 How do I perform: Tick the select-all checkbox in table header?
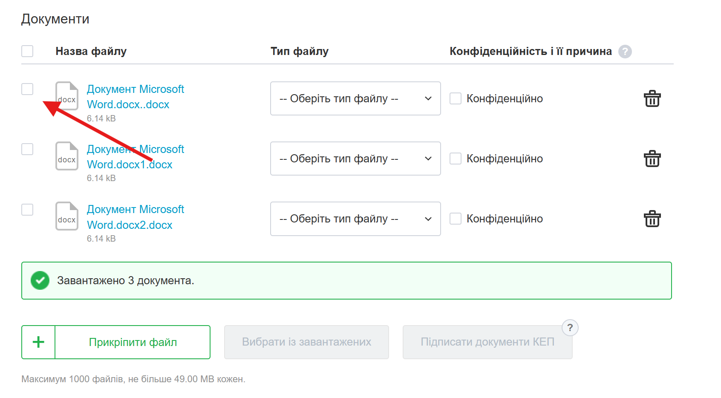click(27, 51)
